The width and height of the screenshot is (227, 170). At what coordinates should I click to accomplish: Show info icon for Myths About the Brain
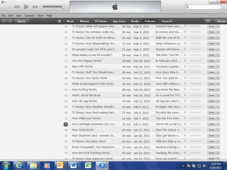tap(185, 95)
